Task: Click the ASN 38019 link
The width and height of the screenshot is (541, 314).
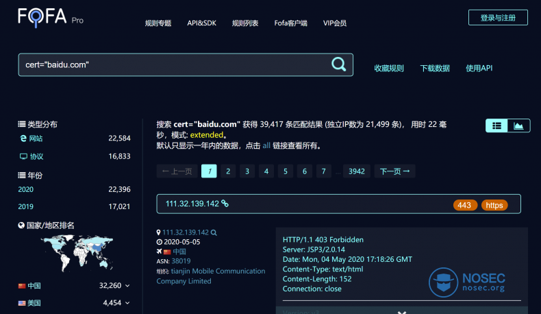Action: (x=181, y=261)
